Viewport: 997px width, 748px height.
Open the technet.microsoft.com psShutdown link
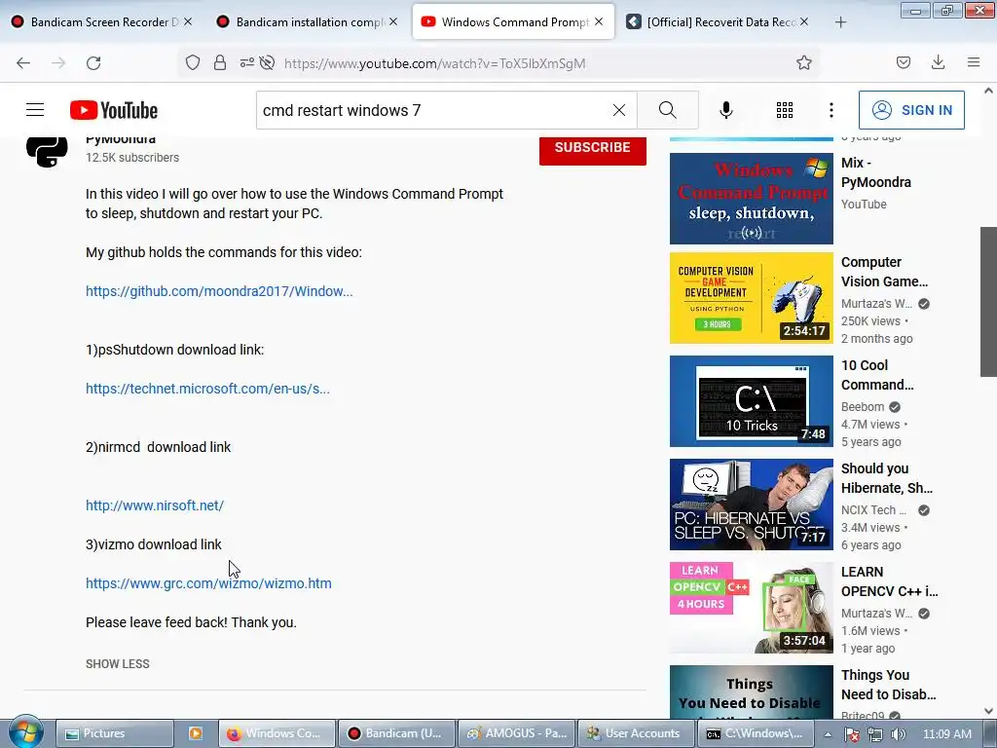[208, 389]
